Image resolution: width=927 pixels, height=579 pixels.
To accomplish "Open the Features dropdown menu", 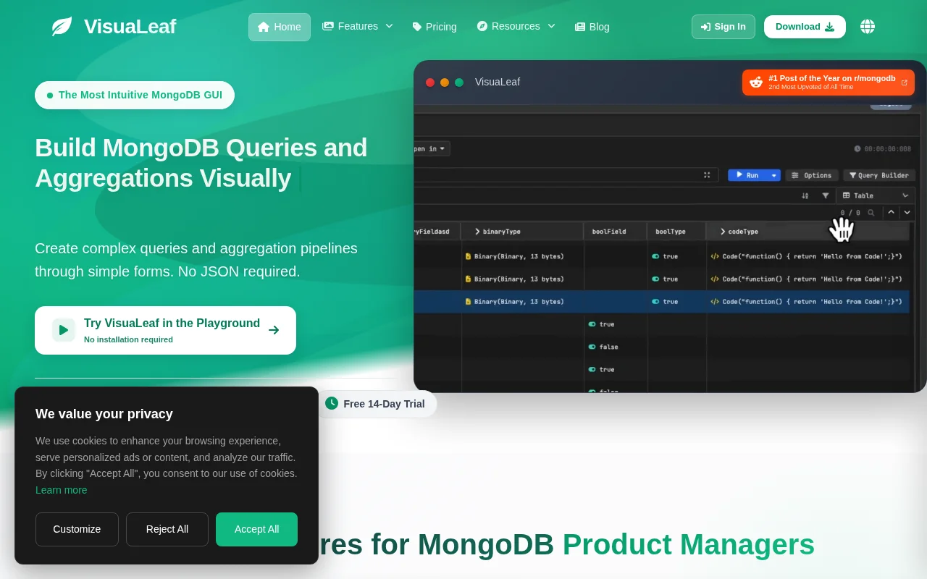I will (358, 27).
